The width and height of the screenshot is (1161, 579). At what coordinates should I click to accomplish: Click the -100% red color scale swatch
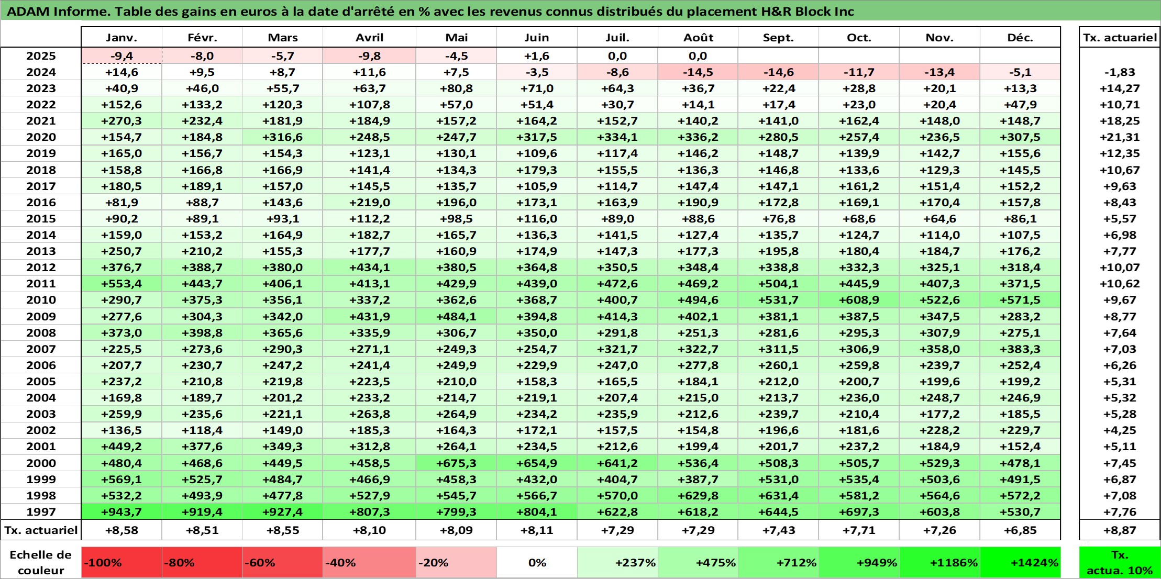121,562
